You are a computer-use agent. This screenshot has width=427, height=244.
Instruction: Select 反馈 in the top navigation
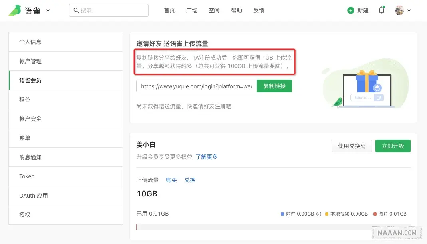coord(258,10)
